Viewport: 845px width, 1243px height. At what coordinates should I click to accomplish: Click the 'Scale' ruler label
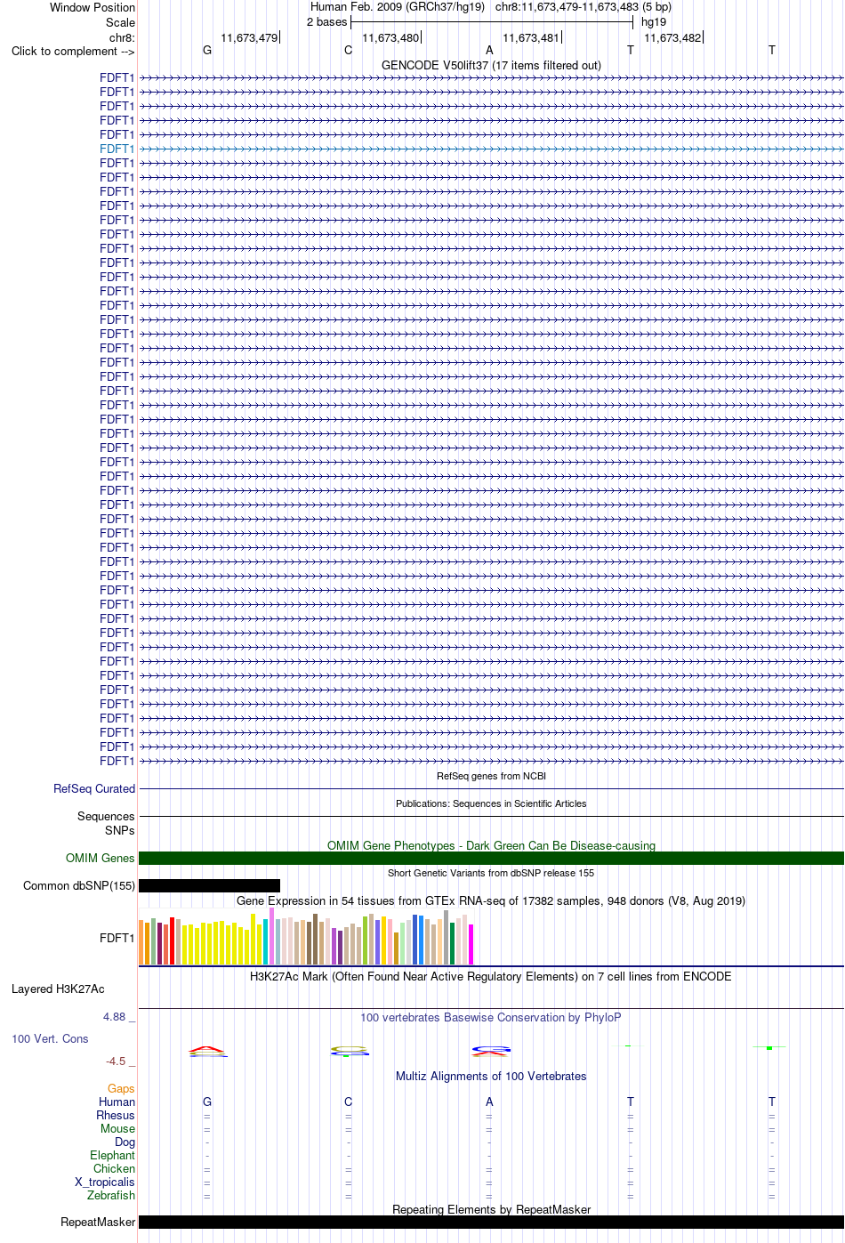tap(120, 22)
